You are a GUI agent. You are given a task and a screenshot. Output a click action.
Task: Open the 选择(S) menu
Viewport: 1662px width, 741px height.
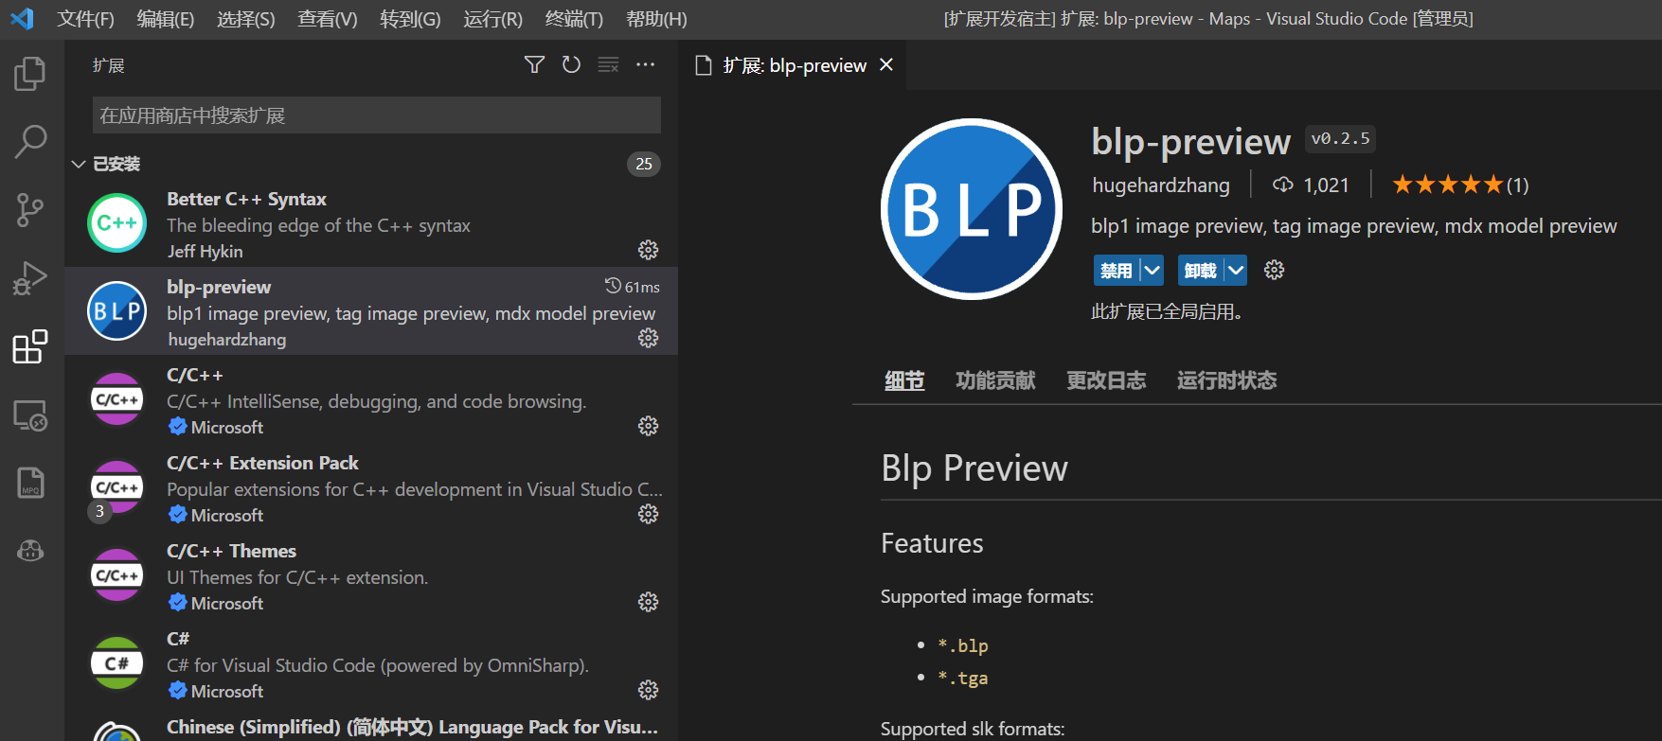(x=246, y=19)
